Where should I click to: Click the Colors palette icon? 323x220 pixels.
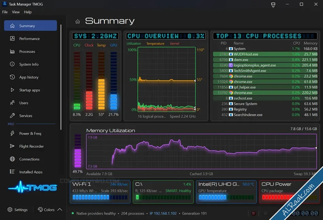pyautogui.click(x=40, y=209)
